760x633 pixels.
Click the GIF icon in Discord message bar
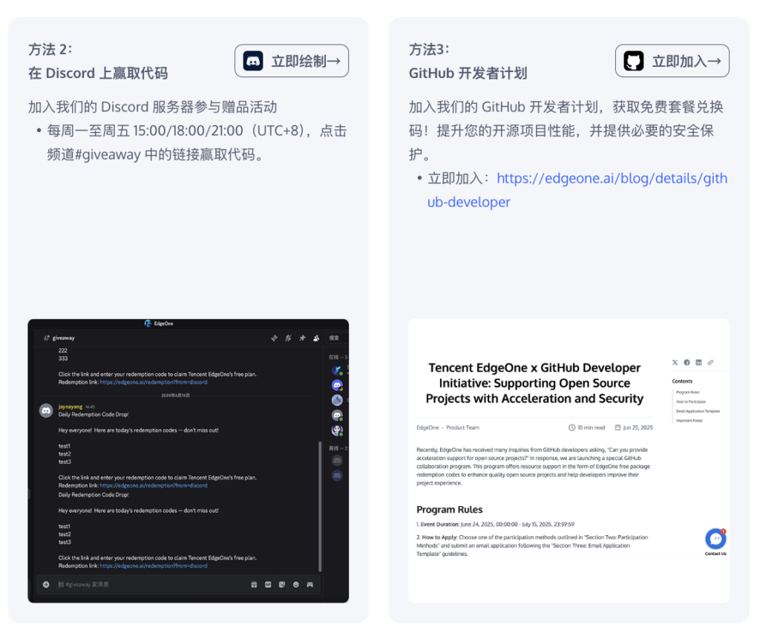pos(268,585)
